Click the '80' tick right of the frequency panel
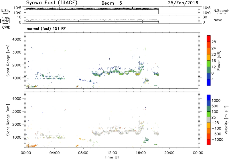Viewport: 229px width, 159px height. [x=205, y=17]
